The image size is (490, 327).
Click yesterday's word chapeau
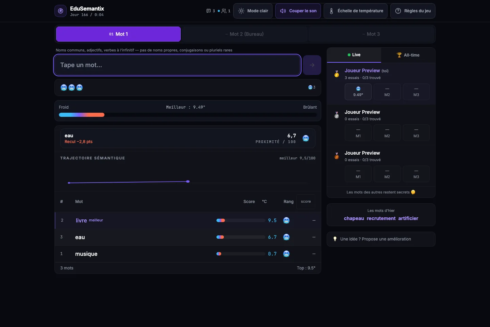[354, 218]
